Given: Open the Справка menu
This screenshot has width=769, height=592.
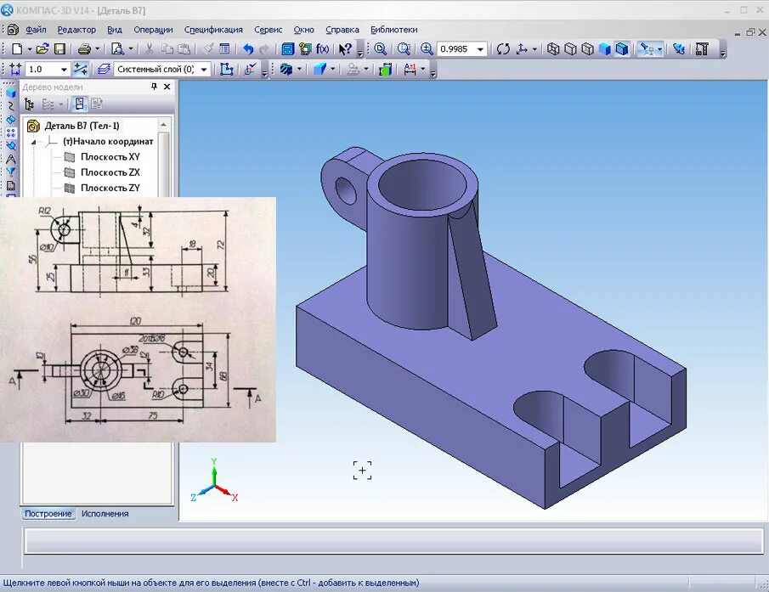Looking at the screenshot, I should 342,30.
